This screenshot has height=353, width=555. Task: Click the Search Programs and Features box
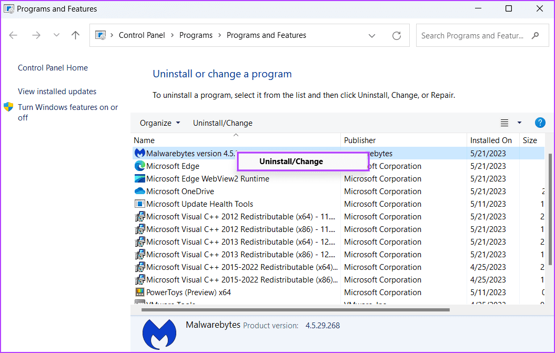pos(482,35)
